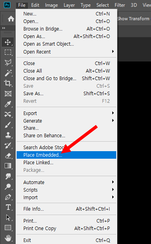Choose Exit menu item
The image size is (151, 244).
click(x=66, y=240)
